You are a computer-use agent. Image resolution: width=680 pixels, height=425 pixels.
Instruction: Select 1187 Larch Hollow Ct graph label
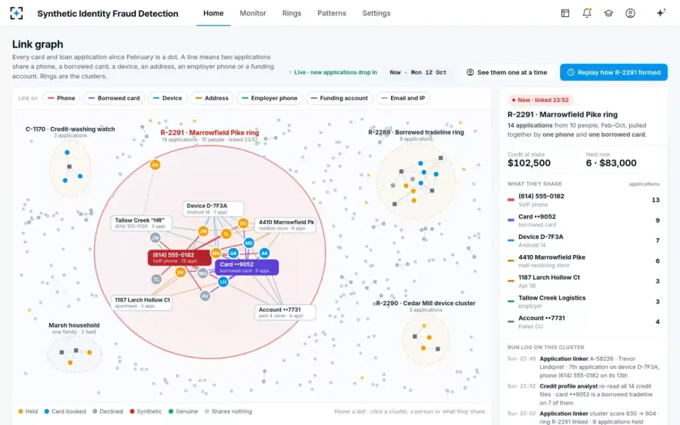[x=142, y=303]
